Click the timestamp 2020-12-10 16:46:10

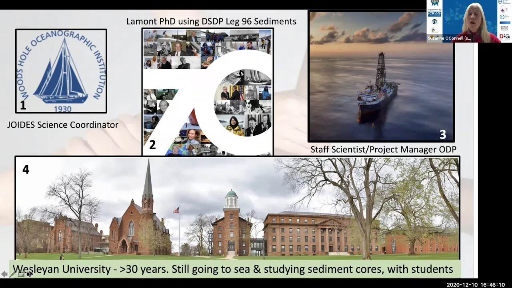[x=476, y=285]
